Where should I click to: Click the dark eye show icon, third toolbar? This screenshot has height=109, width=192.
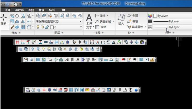134,60
